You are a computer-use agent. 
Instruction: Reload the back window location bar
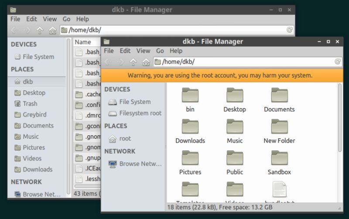(x=289, y=30)
